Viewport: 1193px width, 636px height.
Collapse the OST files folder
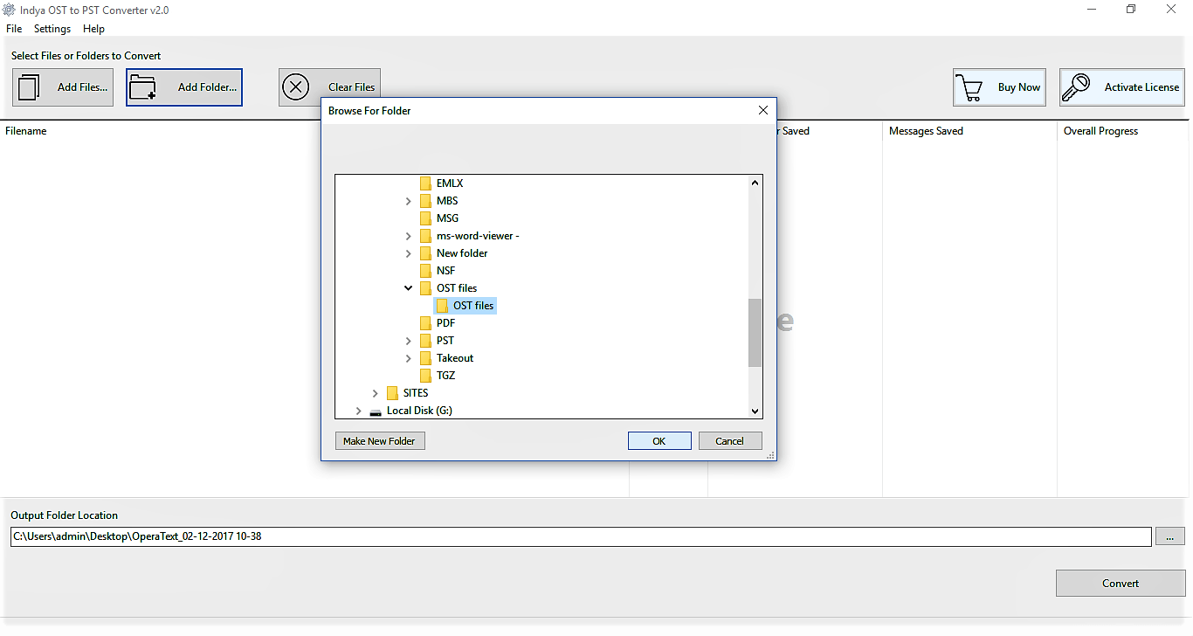[408, 288]
